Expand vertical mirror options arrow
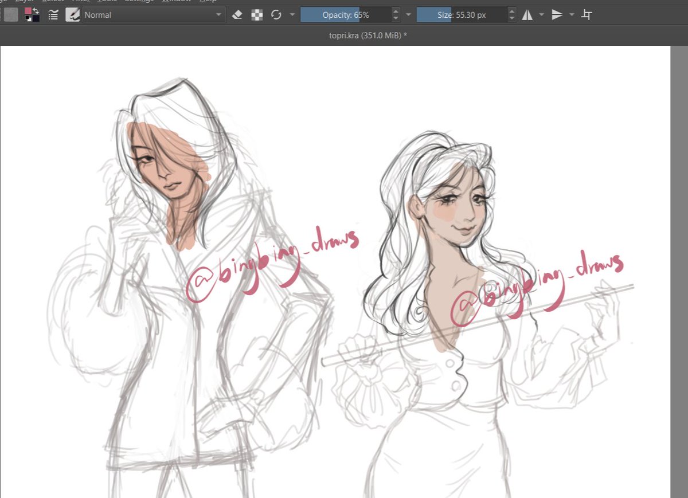The image size is (688, 498). [572, 15]
